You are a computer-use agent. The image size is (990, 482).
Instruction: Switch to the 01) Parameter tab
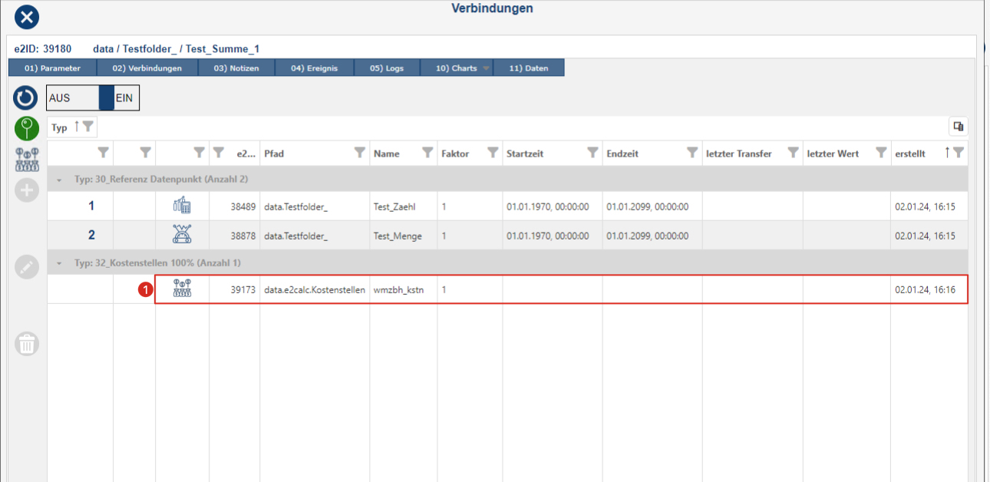tap(52, 68)
